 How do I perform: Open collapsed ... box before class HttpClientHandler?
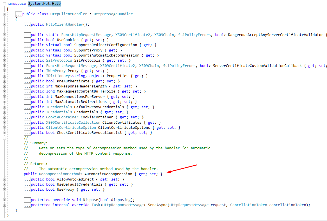point(19,14)
